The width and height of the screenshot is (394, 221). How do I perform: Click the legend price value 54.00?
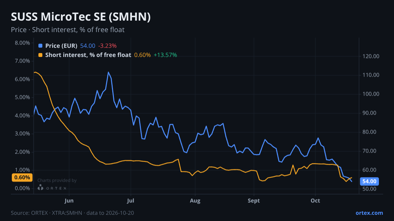pos(88,46)
